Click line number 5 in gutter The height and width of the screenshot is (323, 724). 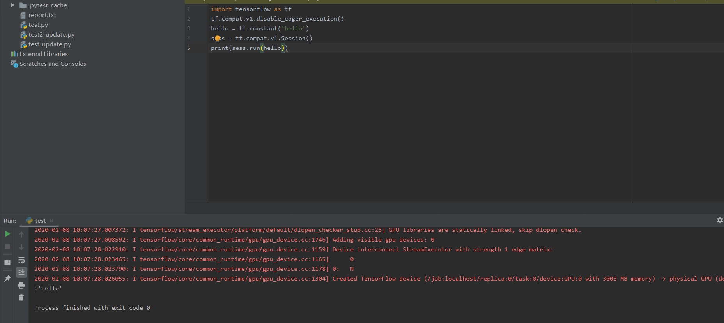point(189,48)
